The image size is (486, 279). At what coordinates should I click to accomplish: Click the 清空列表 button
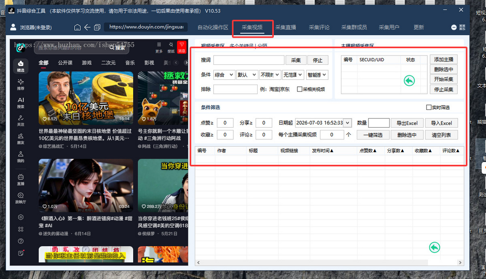click(x=441, y=135)
